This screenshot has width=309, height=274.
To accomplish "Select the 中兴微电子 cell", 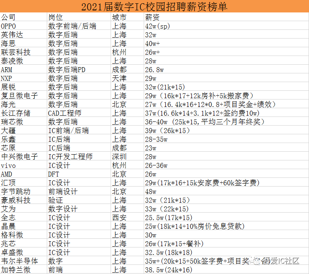I will click(24, 156).
